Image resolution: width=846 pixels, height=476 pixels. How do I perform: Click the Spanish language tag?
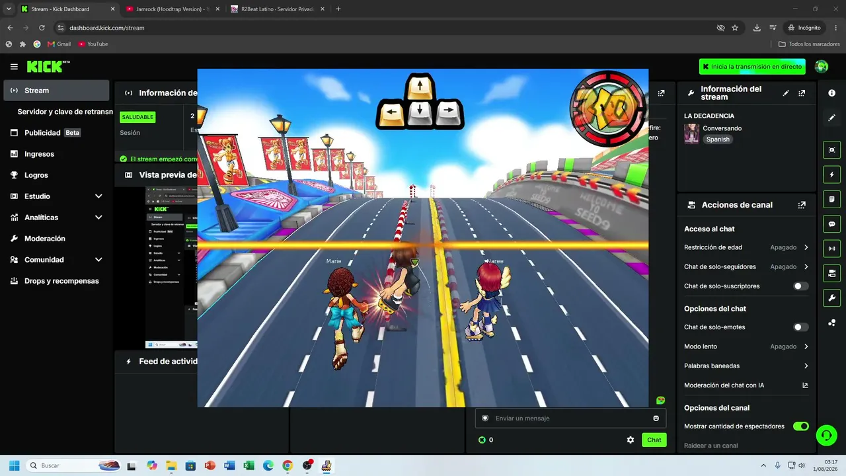718,139
